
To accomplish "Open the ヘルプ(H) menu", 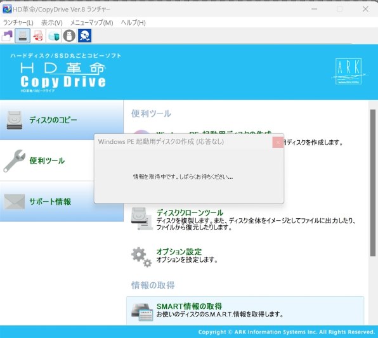I will tap(133, 23).
